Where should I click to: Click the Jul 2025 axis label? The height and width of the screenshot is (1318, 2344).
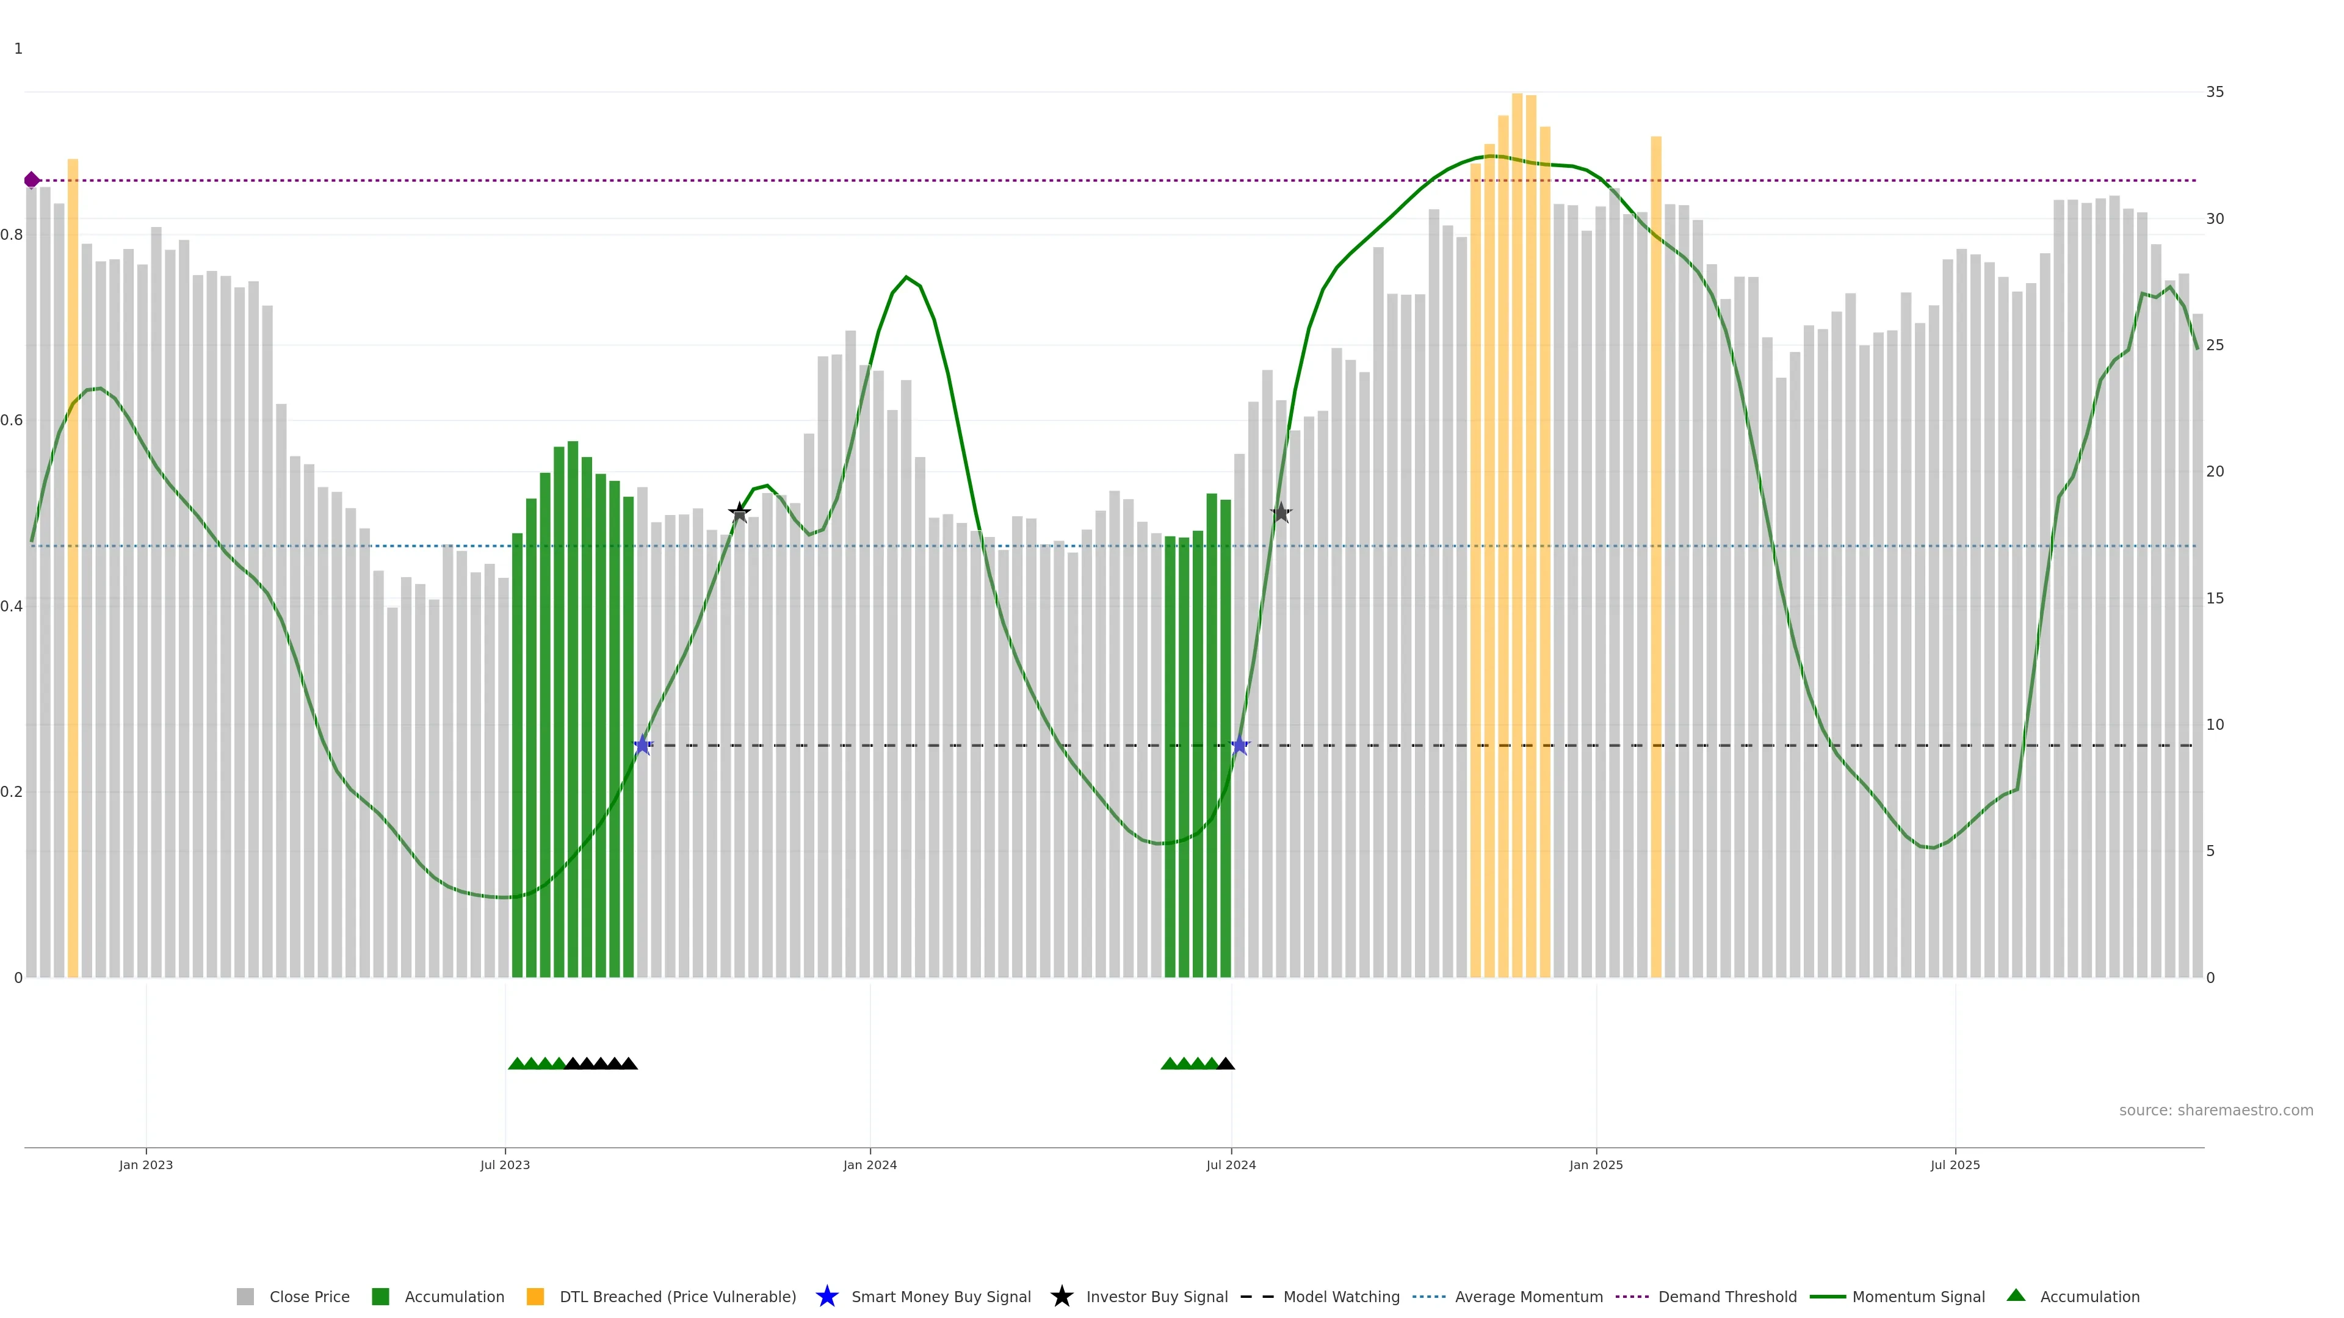click(1955, 1164)
